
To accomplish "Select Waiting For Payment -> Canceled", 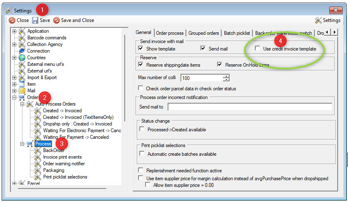I will click(x=76, y=137).
